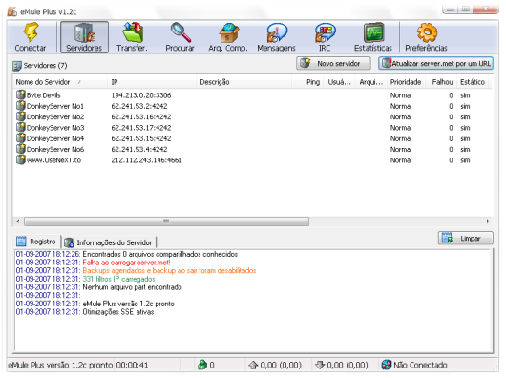Sort by the Falhou column header

[x=442, y=82]
